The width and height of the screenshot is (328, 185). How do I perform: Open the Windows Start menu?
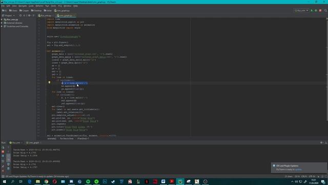(x=4, y=181)
